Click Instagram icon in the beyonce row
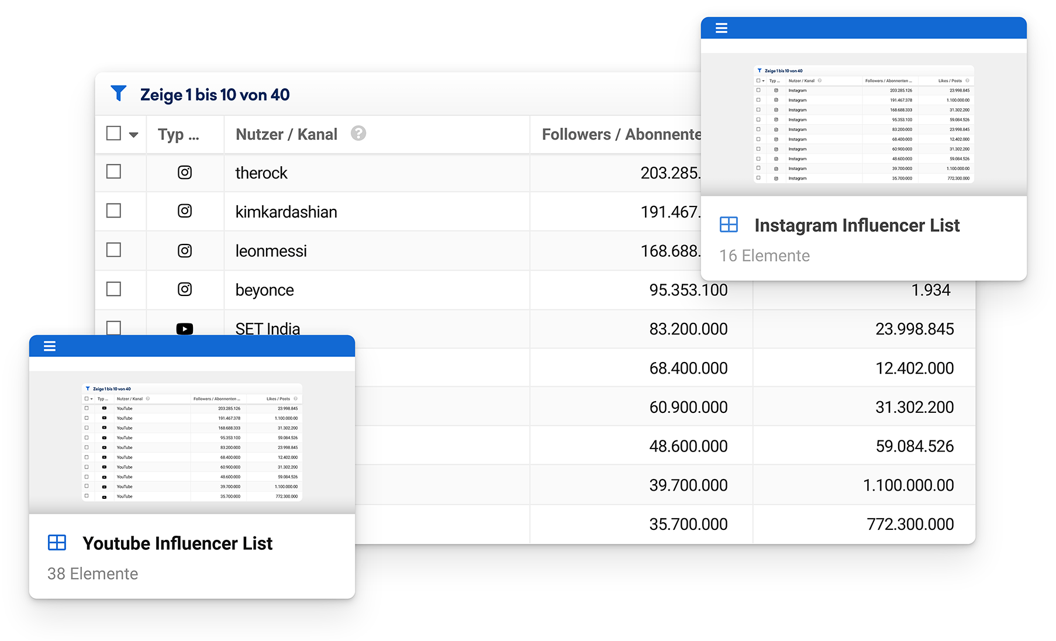 pyautogui.click(x=185, y=290)
